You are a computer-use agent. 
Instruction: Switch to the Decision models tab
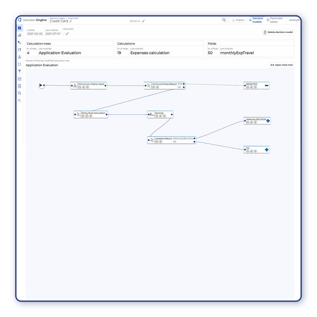click(x=256, y=20)
